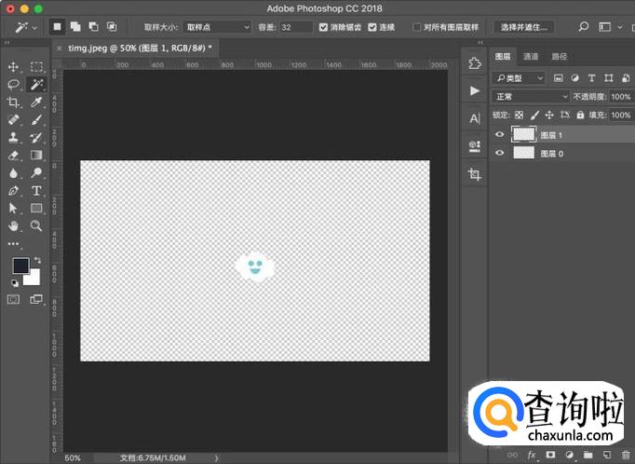Click the foreground color swatch

(20, 266)
